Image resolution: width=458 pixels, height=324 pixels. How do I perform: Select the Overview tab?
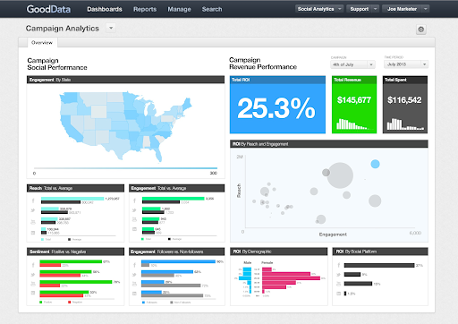[42, 43]
